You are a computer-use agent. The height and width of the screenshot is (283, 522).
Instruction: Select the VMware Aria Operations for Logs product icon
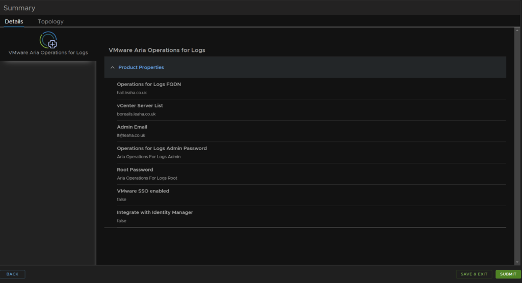pyautogui.click(x=48, y=40)
